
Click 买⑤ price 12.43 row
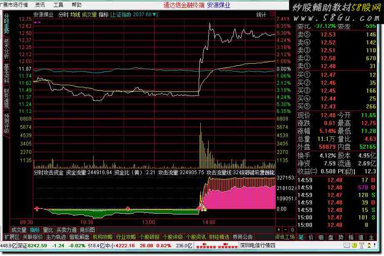(337, 106)
